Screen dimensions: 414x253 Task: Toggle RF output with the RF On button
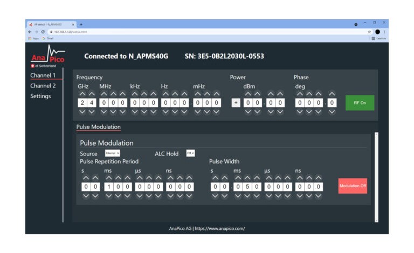360,102
